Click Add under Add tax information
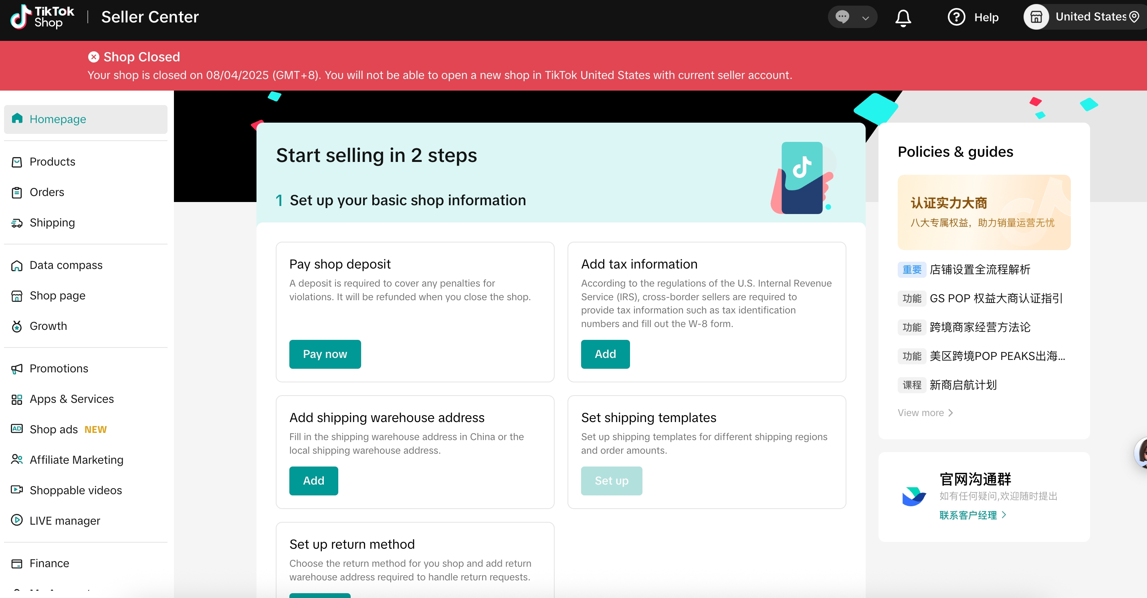 (x=605, y=354)
